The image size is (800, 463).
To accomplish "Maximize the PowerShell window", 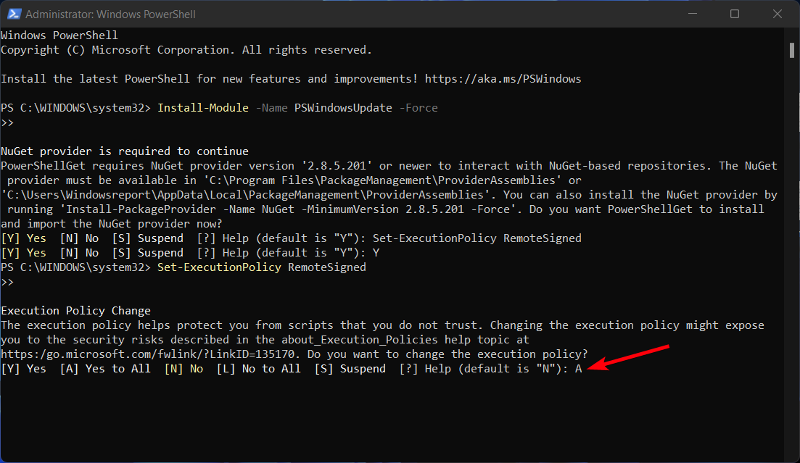I will point(735,14).
